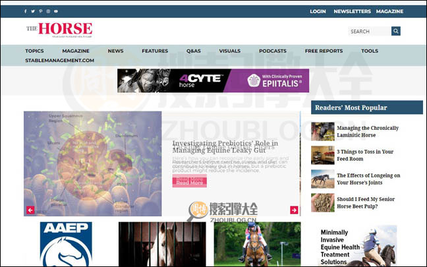Image resolution: width=427 pixels, height=267 pixels.
Task: Click the gastric anatomy slider image
Action: tap(93, 163)
